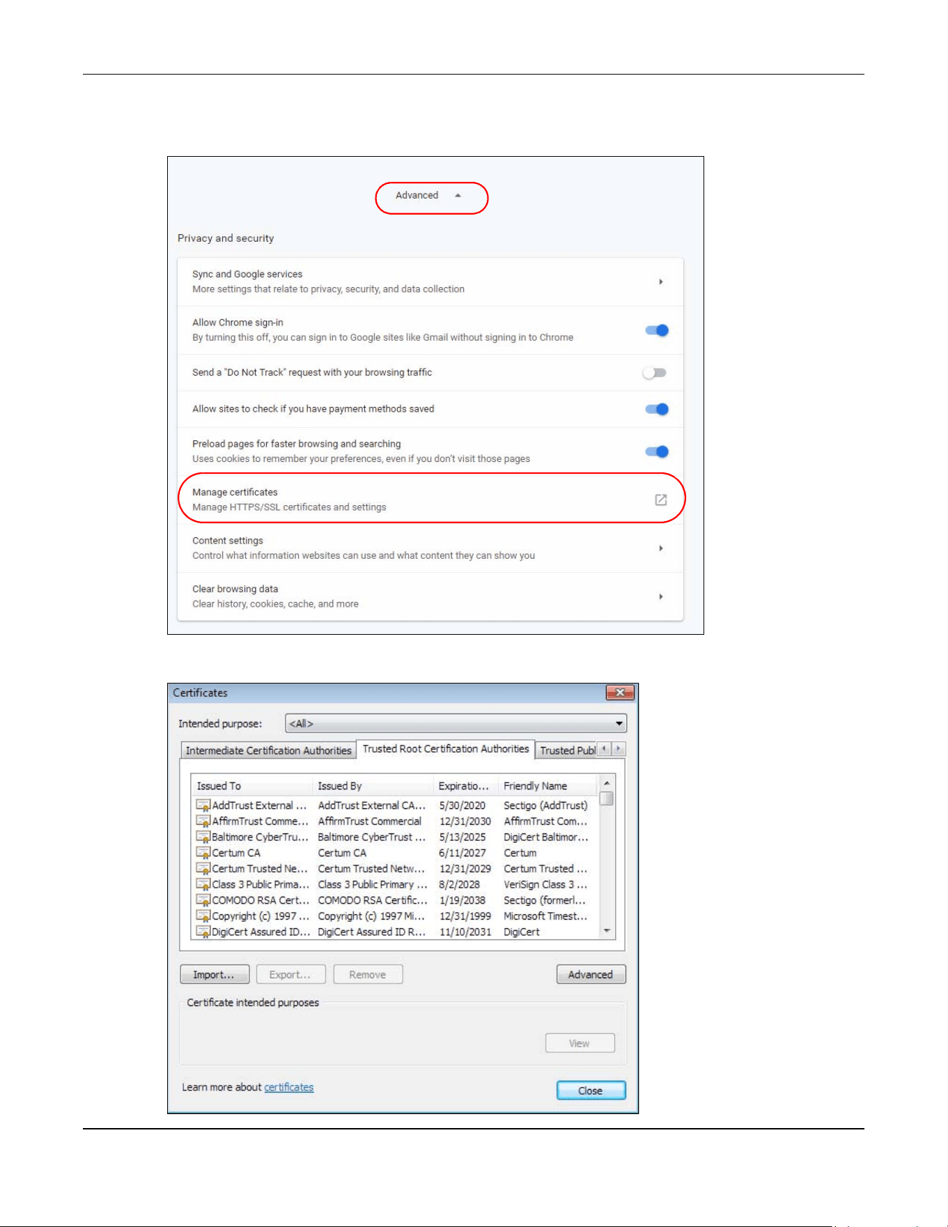Open Intended purpose dropdown
Screen dimensions: 948x1227
click(456, 723)
